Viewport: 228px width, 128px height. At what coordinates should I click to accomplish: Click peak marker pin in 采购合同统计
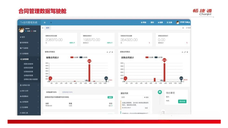(164, 60)
